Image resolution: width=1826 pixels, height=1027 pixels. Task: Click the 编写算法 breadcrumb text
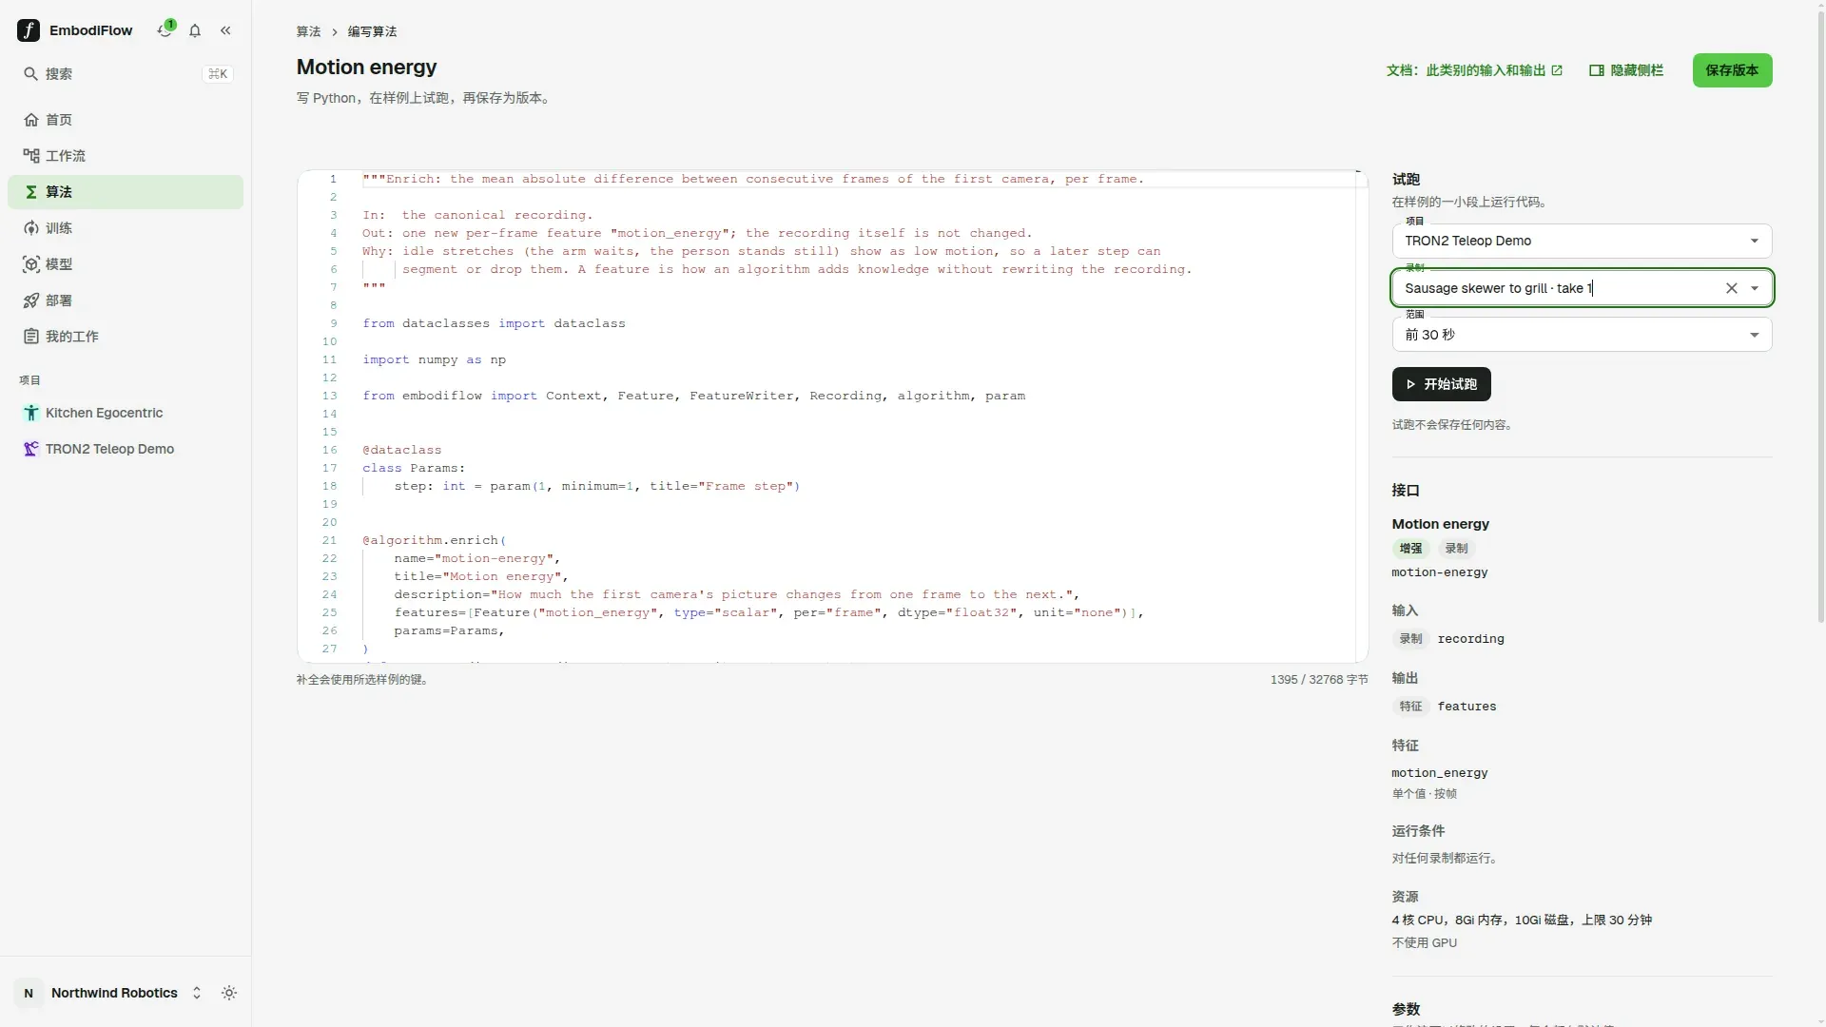[x=372, y=31]
